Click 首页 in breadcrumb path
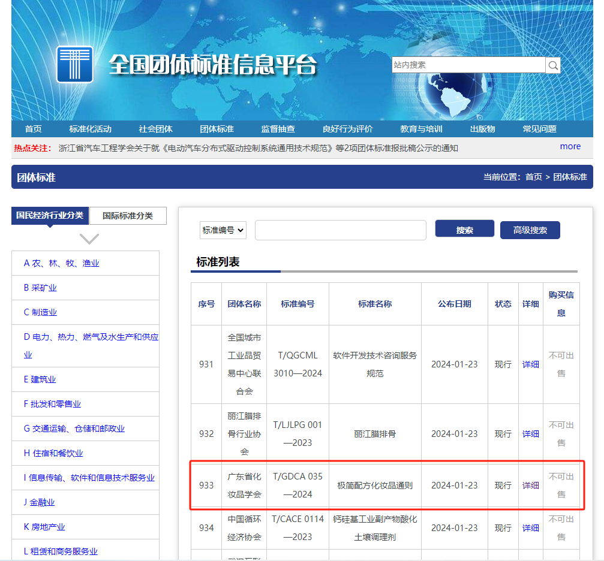This screenshot has height=561, width=604. coord(533,177)
